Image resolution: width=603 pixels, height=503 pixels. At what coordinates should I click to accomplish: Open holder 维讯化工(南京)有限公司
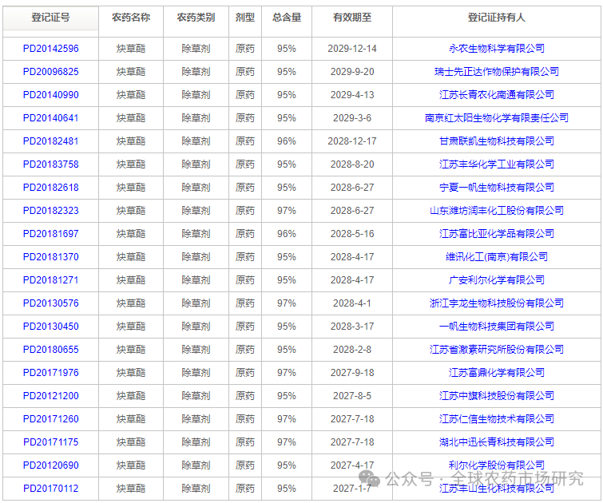(497, 257)
